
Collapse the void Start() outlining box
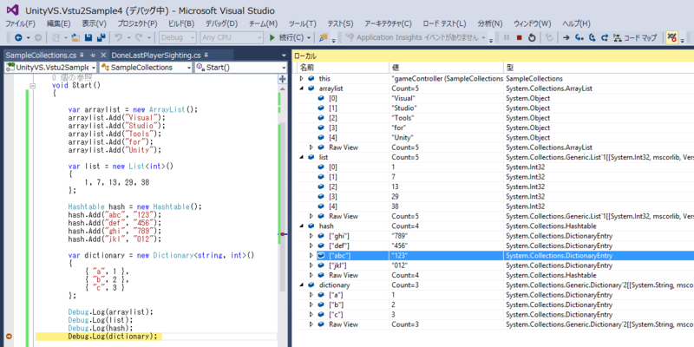point(32,85)
